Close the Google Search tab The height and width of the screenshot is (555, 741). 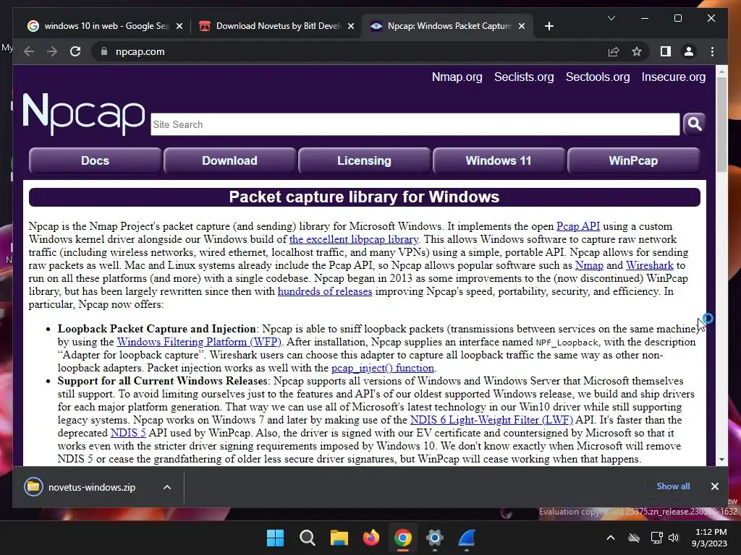click(179, 27)
